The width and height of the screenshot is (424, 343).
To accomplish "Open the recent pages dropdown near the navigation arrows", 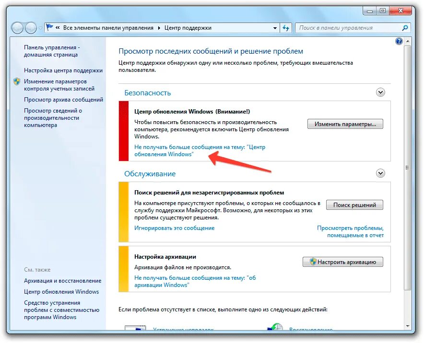I will [40, 28].
